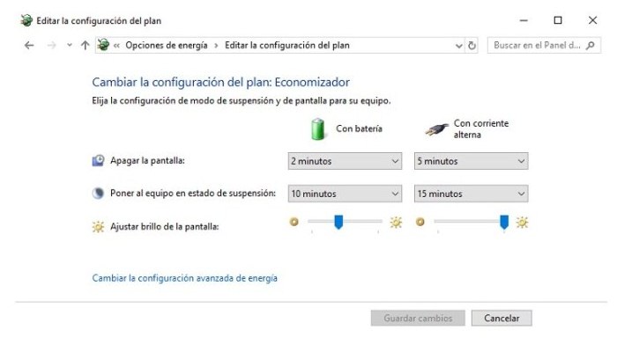Viewport: 617px width, 352px height.
Task: Open address bar history dropdown arrow
Action: [459, 46]
